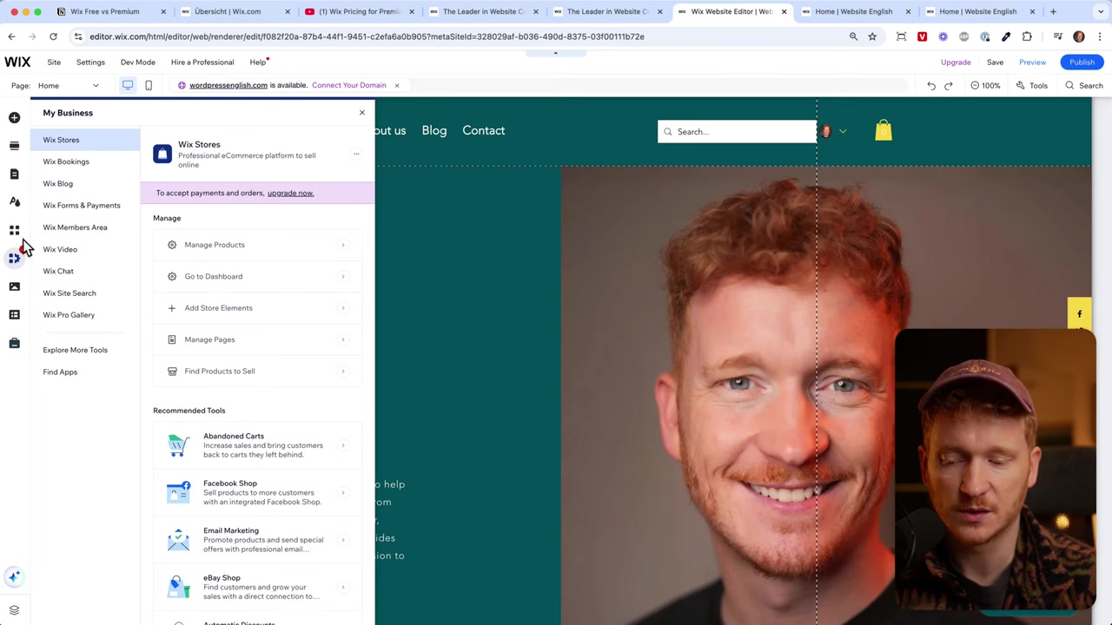Image resolution: width=1112 pixels, height=625 pixels.
Task: Select Wix Video in My Business list
Action: coord(60,249)
